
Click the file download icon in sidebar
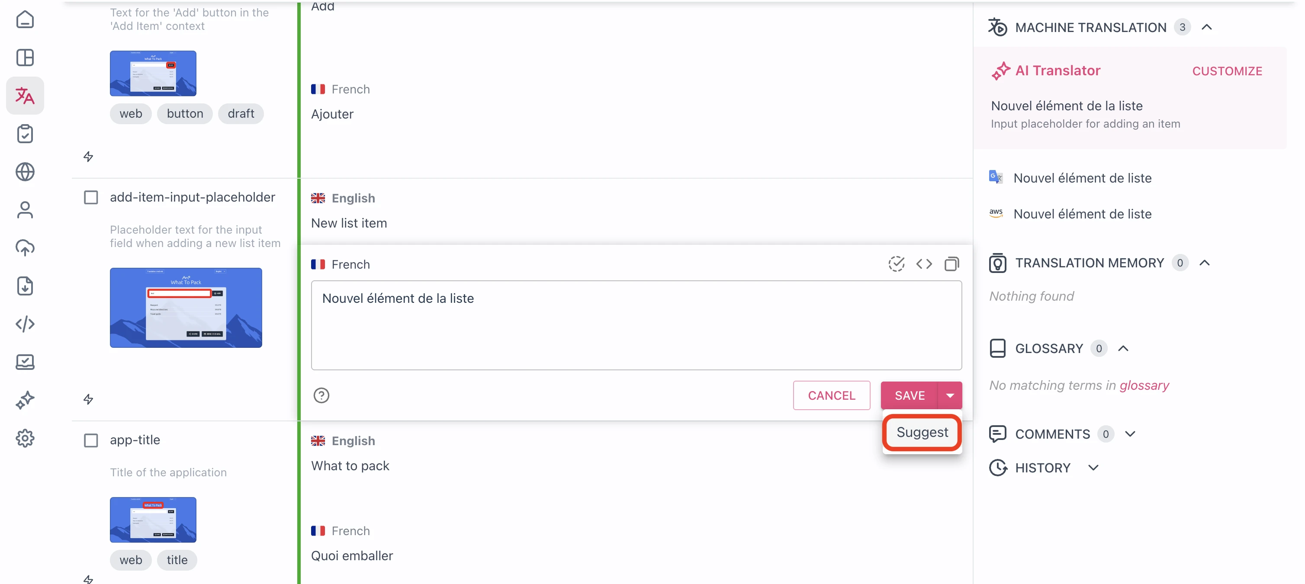25,286
